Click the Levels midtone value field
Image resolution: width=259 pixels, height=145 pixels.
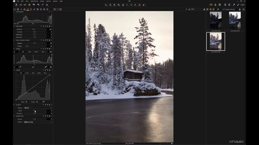tap(33, 67)
